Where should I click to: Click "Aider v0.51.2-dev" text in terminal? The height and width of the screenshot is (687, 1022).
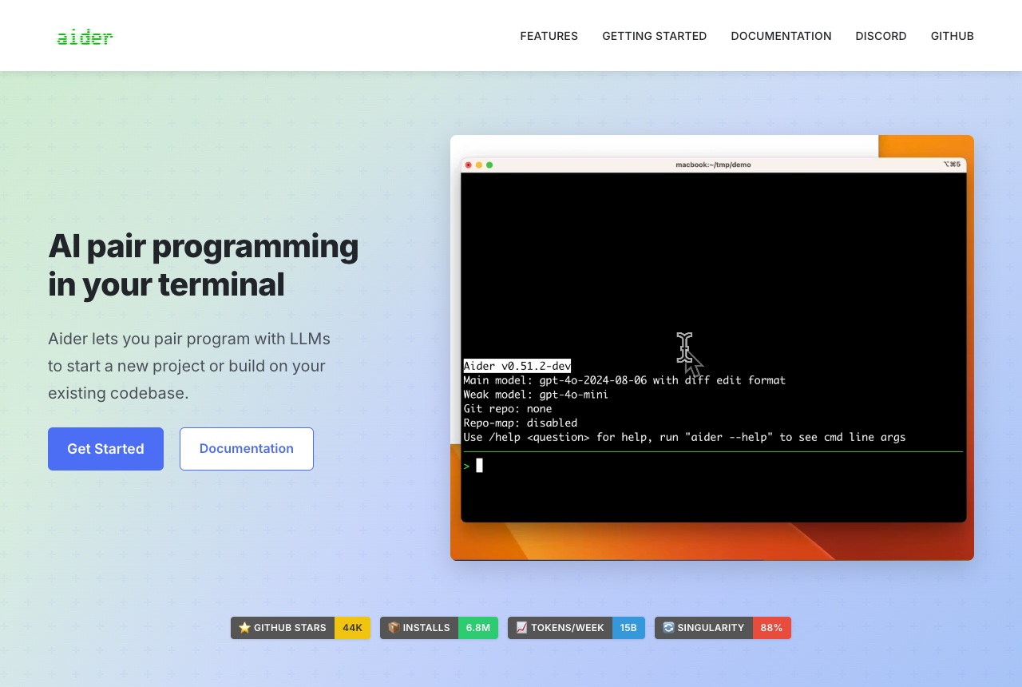tap(517, 366)
